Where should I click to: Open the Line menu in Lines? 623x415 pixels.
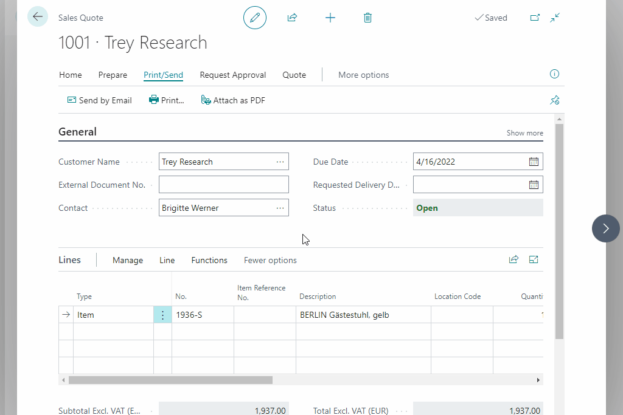click(x=167, y=260)
